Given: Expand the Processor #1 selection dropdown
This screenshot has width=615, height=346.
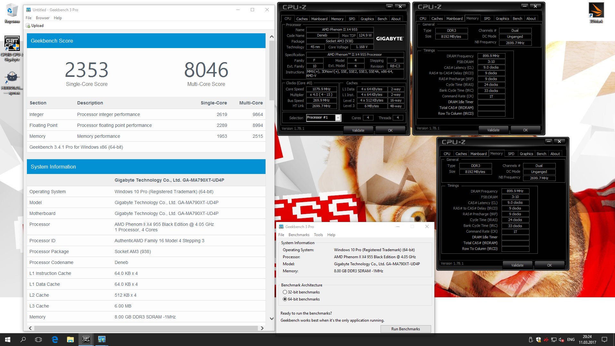Looking at the screenshot, I should pyautogui.click(x=338, y=118).
